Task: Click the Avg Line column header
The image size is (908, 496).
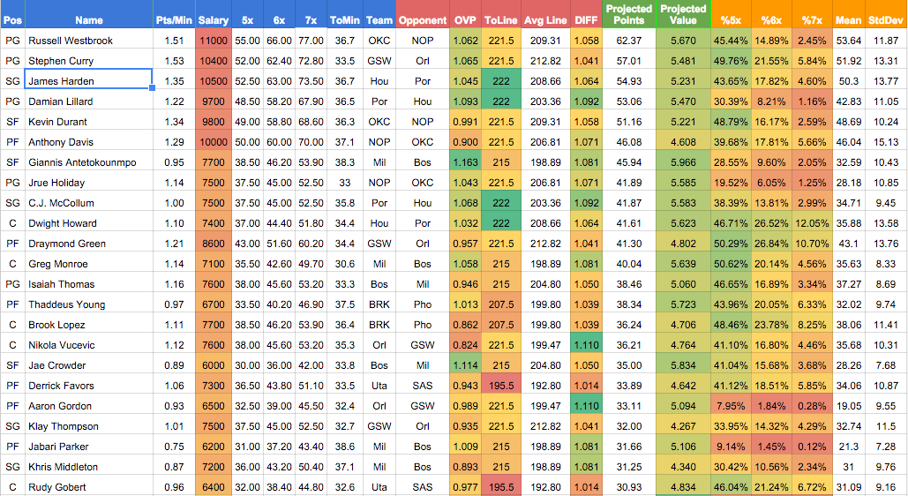Action: (x=545, y=20)
